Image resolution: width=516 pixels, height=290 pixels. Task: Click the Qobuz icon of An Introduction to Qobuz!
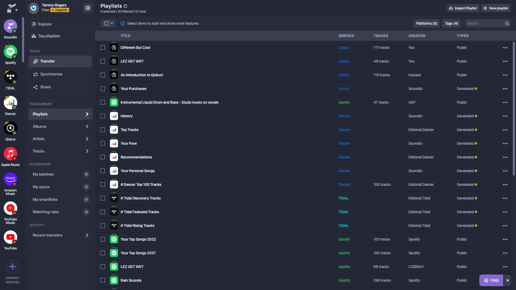(x=114, y=75)
